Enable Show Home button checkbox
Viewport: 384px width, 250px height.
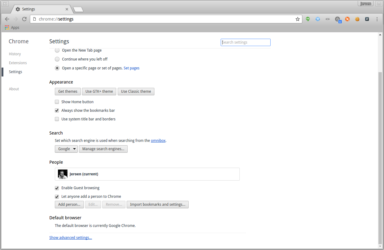coord(57,102)
